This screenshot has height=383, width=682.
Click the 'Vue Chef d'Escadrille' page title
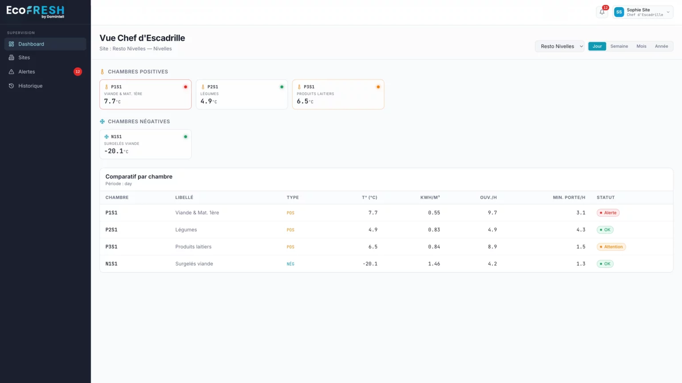click(x=142, y=38)
